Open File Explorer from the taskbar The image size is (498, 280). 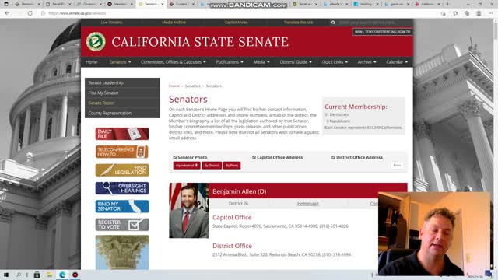[50, 275]
